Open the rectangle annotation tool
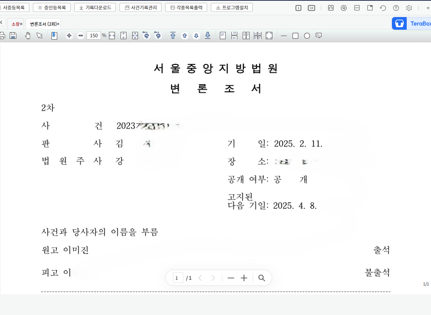This screenshot has width=431, height=315. (x=295, y=35)
